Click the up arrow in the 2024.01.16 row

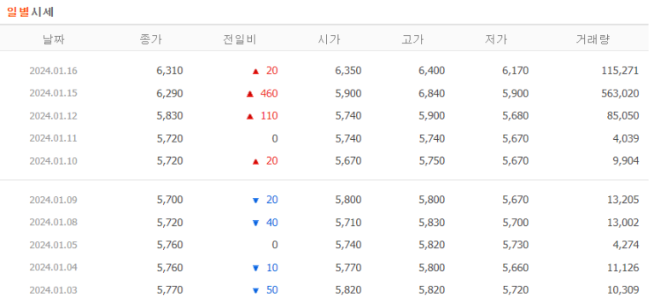click(x=255, y=72)
